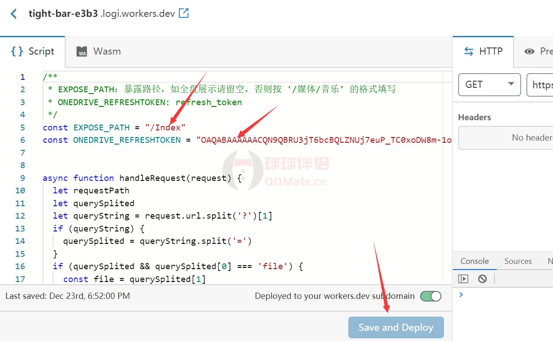The width and height of the screenshot is (553, 341).
Task: Select the Console devtools tab
Action: (x=475, y=261)
